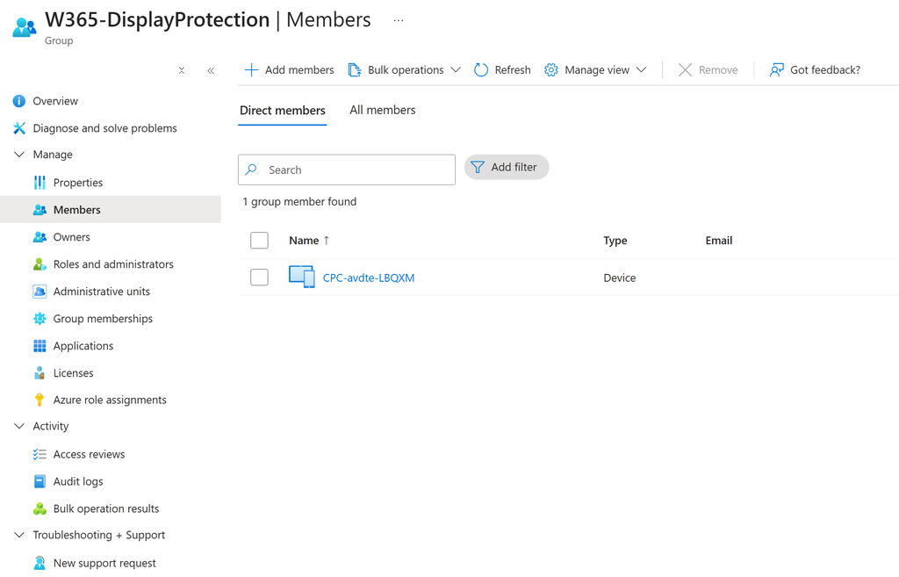899x577 pixels.
Task: Click the 'Device' type cell
Action: tap(619, 278)
